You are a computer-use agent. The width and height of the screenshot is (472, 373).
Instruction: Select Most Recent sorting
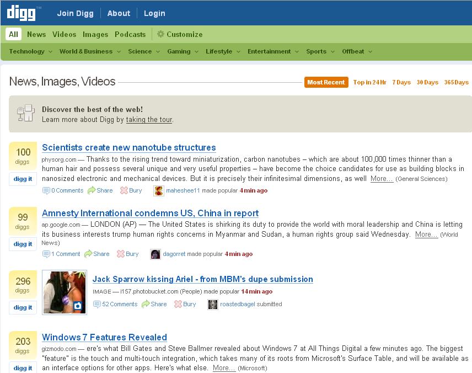[326, 82]
